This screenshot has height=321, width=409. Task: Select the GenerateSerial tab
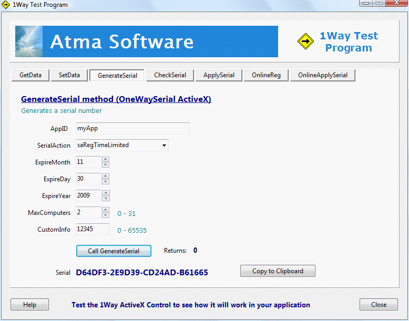pos(117,75)
